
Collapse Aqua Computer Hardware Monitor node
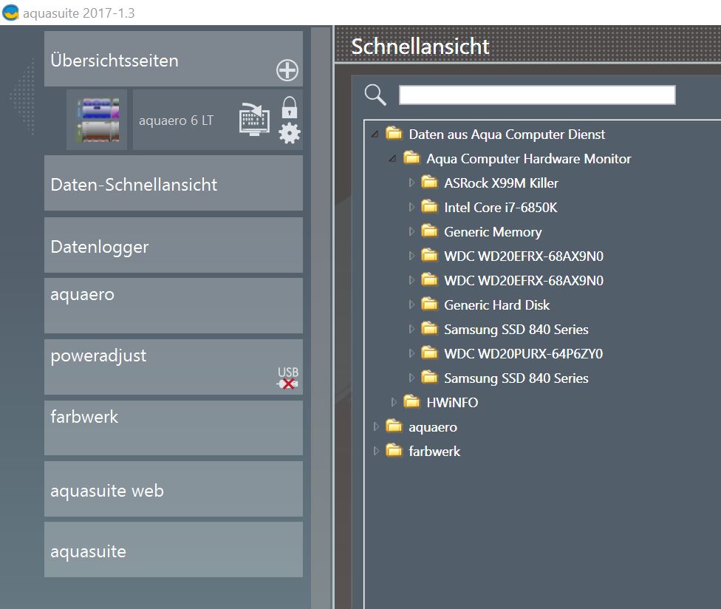(393, 159)
